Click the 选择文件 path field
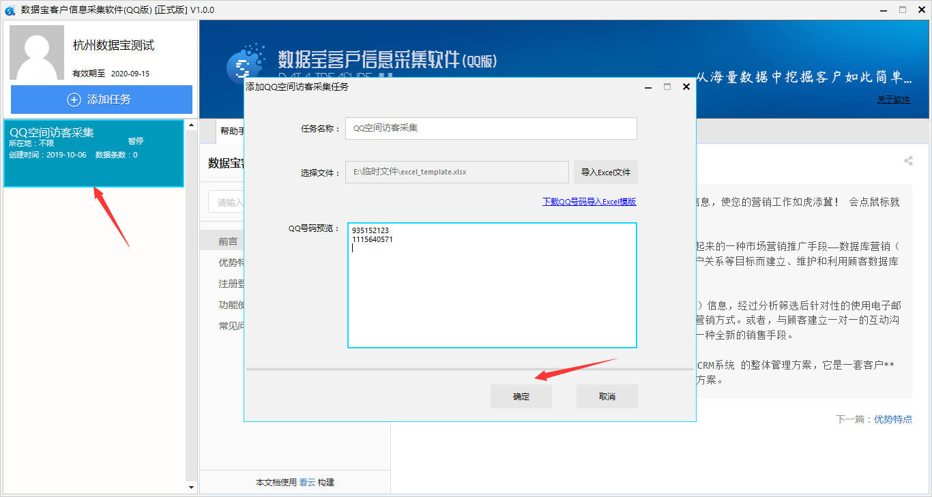The width and height of the screenshot is (932, 497). 457,172
